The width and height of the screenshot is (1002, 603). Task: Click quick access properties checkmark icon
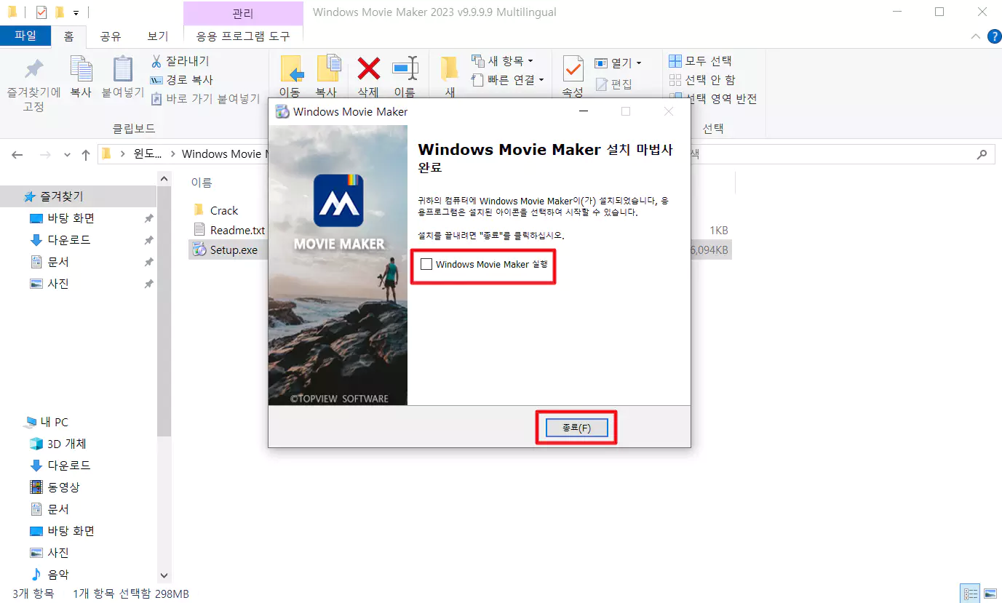click(x=41, y=12)
